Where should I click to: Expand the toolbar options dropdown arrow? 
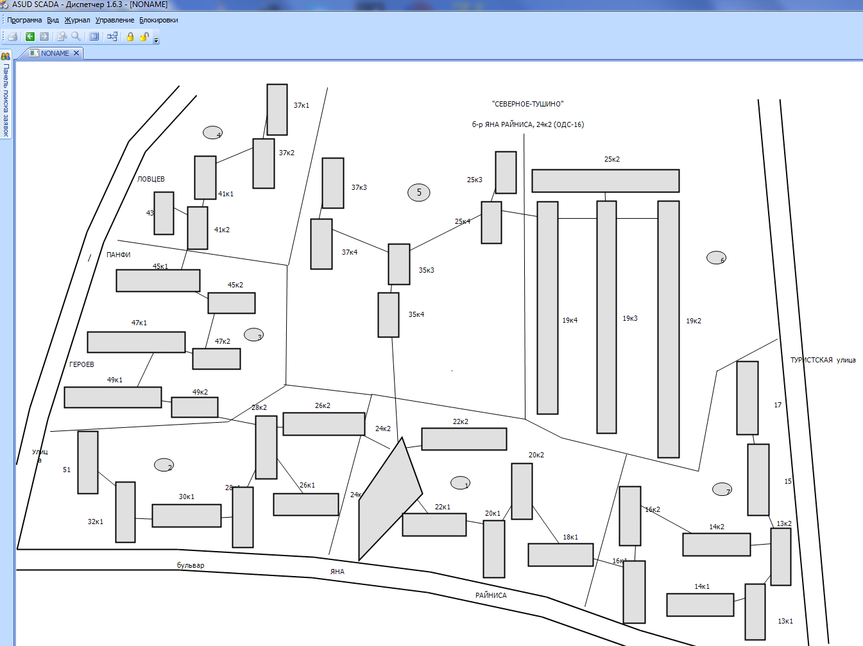[x=156, y=40]
